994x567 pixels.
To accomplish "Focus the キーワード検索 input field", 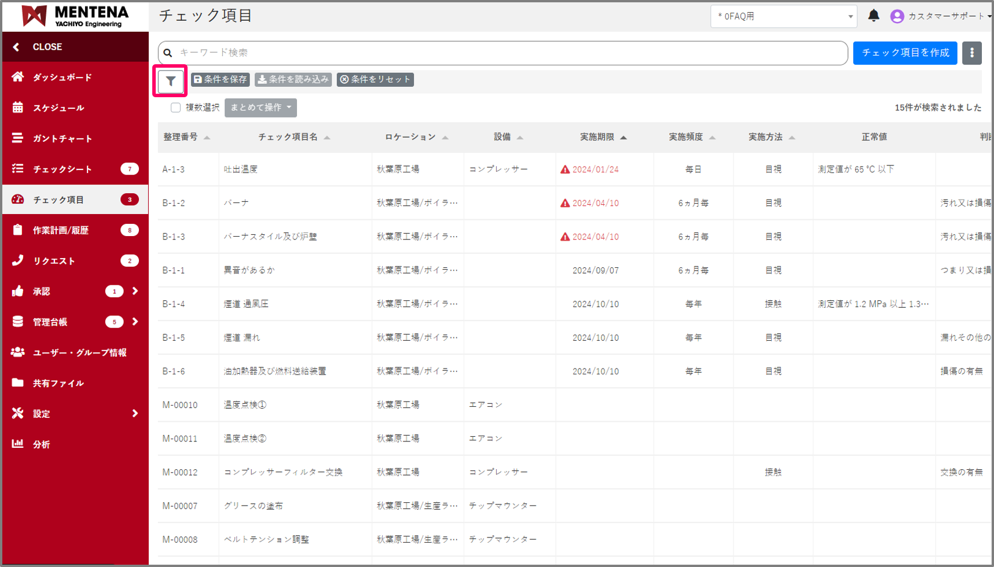I will pyautogui.click(x=509, y=53).
